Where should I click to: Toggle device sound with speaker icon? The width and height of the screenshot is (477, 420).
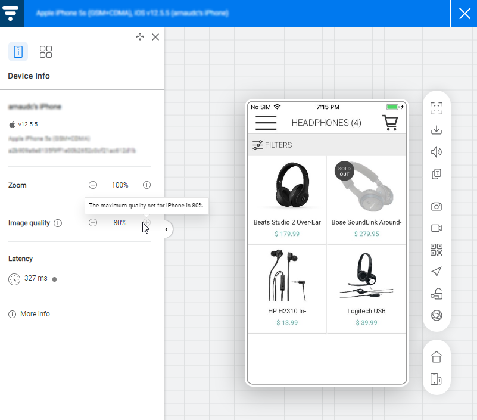point(437,152)
